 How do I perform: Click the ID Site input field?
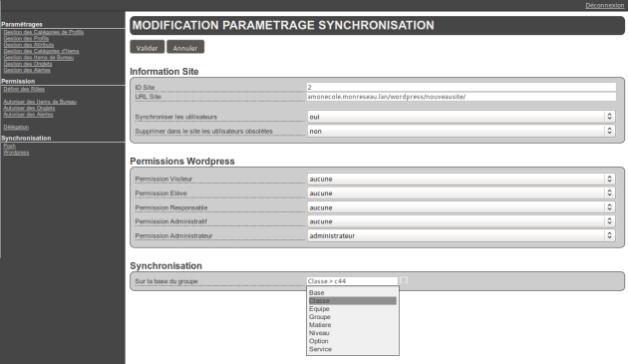pos(462,87)
